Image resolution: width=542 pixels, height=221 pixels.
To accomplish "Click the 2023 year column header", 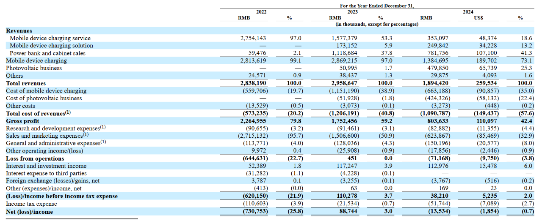I will click(352, 12).
